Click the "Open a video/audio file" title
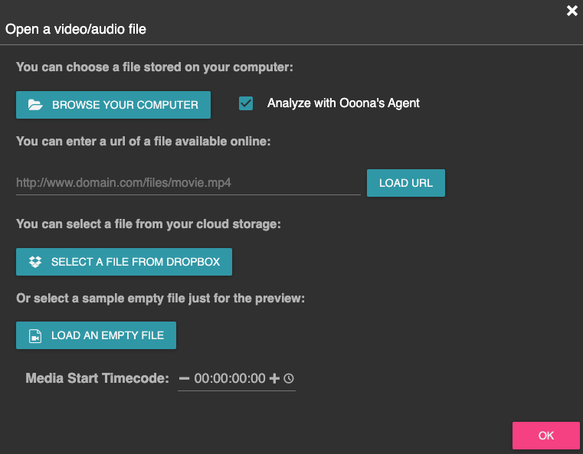 click(76, 30)
